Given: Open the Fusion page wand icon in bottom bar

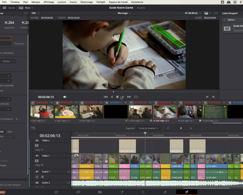Looking at the screenshot, I should click(x=121, y=192).
